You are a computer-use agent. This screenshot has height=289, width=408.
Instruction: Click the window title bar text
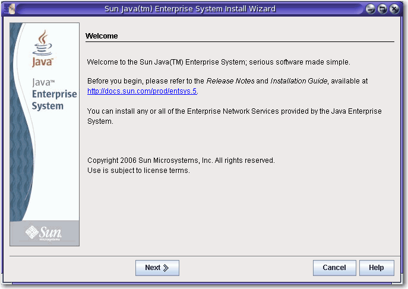coord(190,9)
